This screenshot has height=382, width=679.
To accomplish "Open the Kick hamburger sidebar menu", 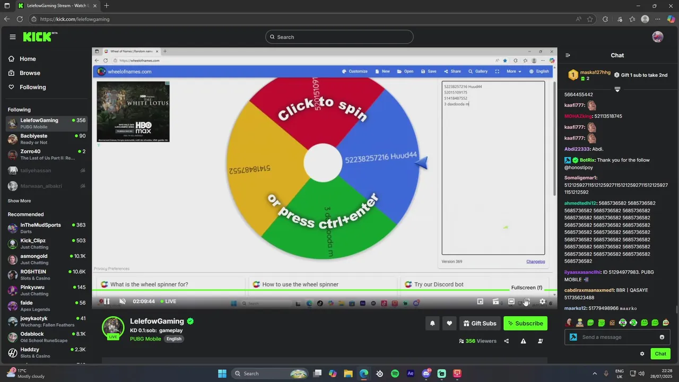I will point(13,37).
